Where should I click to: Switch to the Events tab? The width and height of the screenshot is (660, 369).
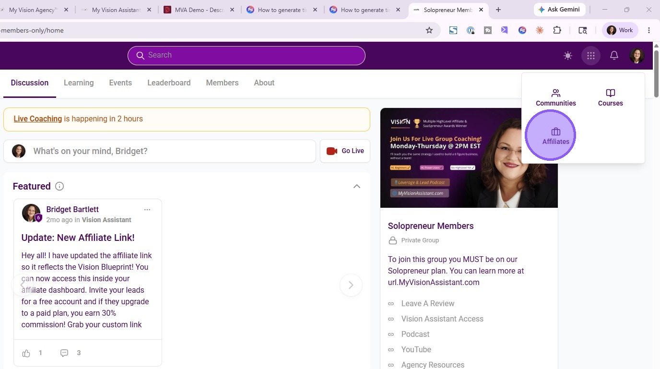(x=120, y=83)
